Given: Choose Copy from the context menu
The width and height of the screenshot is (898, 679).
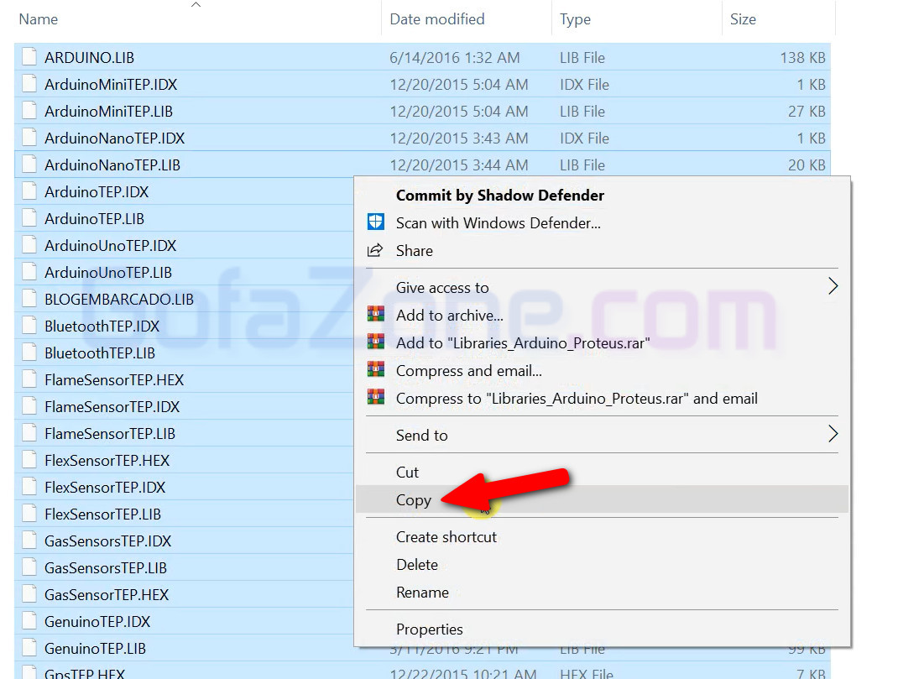Looking at the screenshot, I should coord(414,500).
